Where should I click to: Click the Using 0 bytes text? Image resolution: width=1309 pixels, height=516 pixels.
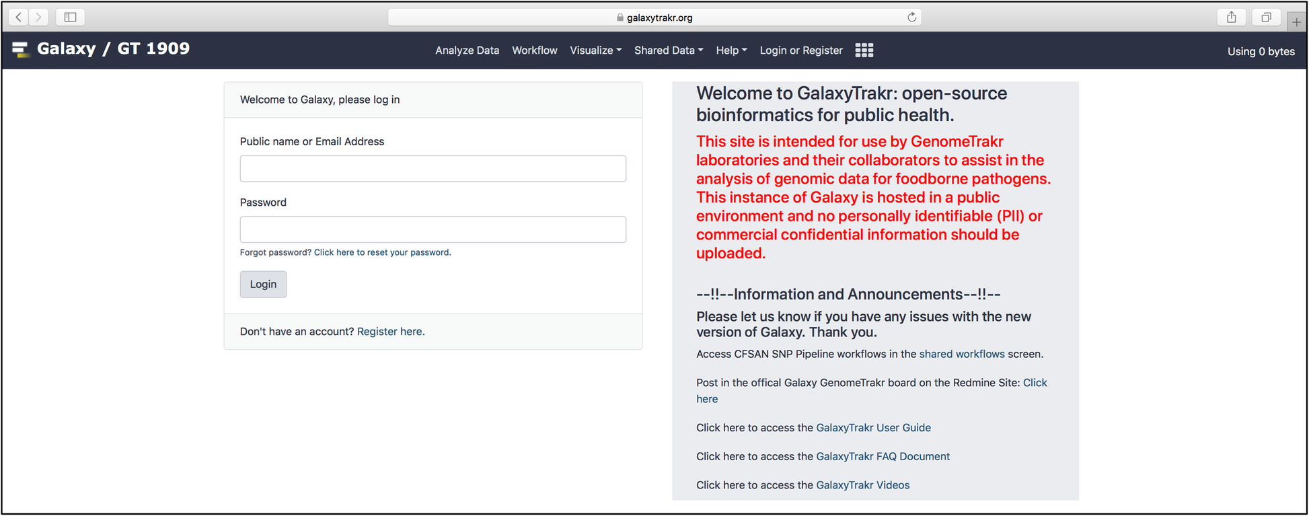(1261, 51)
